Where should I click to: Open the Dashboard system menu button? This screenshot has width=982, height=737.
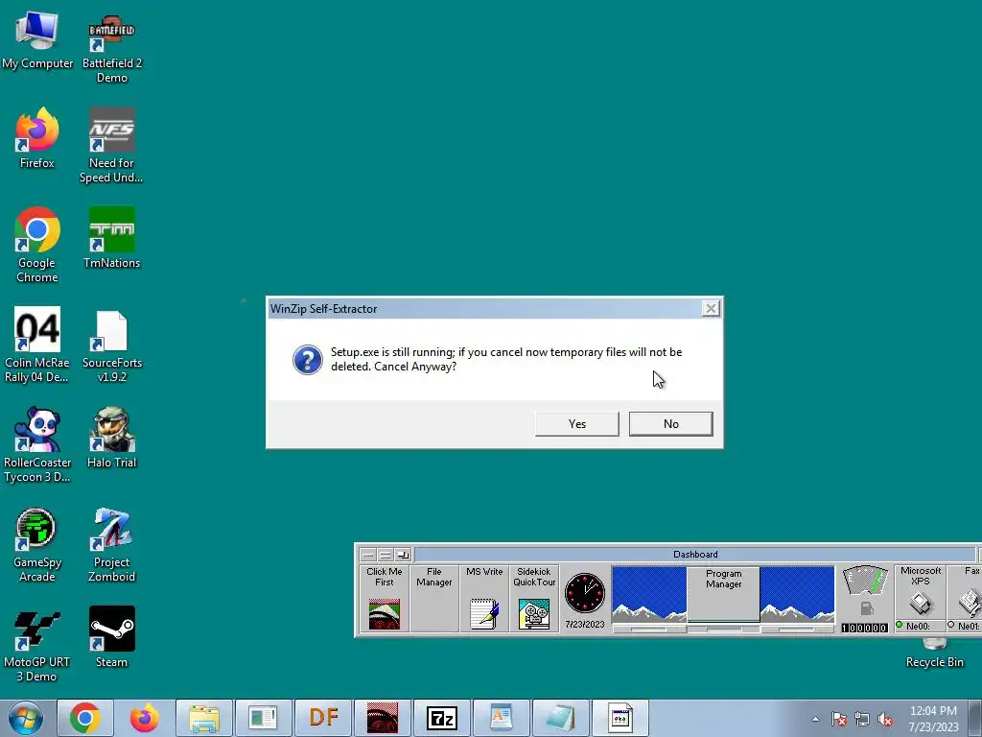tap(368, 555)
